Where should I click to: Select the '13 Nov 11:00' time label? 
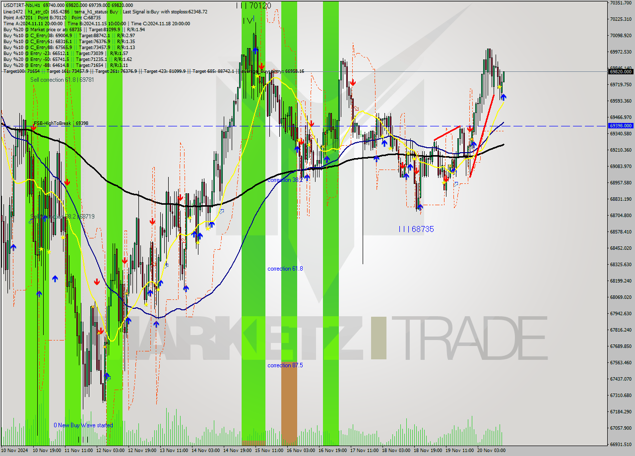click(174, 451)
